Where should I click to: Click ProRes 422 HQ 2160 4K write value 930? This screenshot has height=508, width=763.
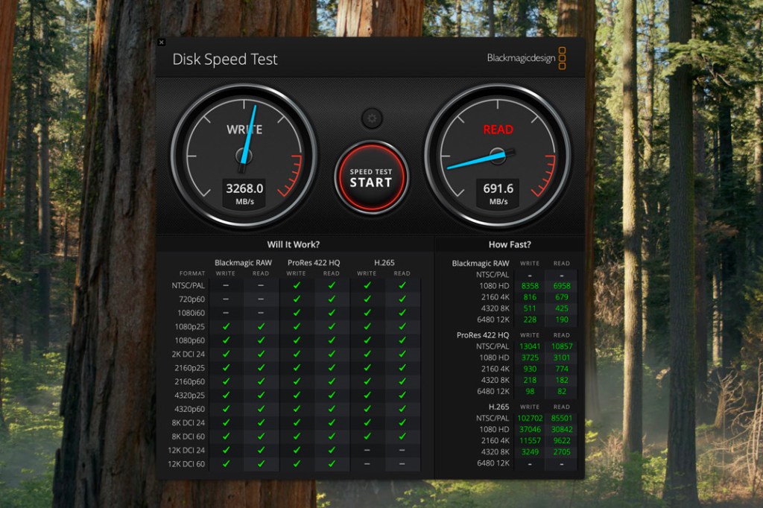click(x=530, y=369)
